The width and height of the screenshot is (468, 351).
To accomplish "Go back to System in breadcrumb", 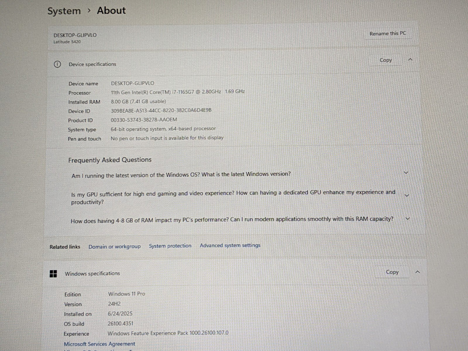I will [64, 11].
